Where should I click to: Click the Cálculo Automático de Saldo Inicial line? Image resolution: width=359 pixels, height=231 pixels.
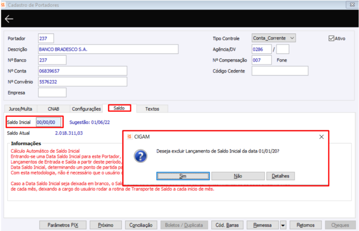pos(45,151)
